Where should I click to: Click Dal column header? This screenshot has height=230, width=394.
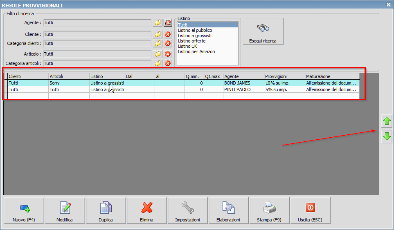point(140,76)
